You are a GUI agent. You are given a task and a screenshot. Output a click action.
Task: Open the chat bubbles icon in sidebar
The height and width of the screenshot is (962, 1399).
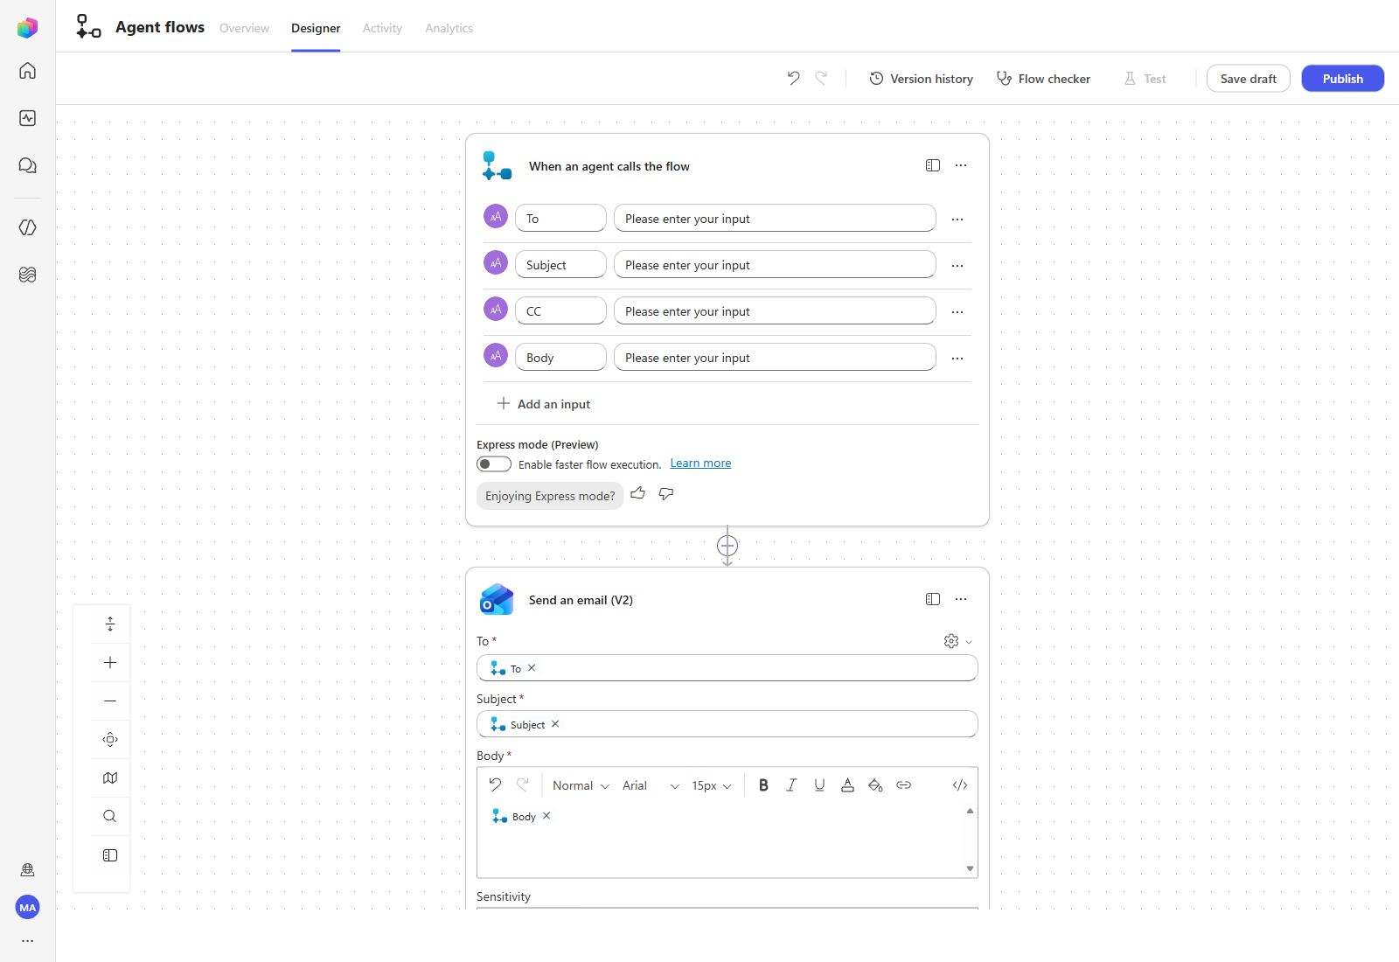pyautogui.click(x=27, y=165)
